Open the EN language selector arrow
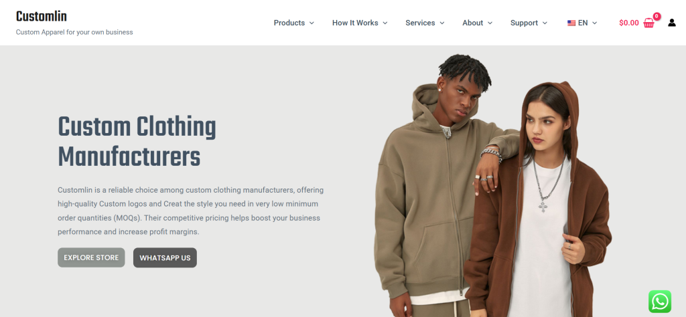This screenshot has width=686, height=317. point(595,23)
